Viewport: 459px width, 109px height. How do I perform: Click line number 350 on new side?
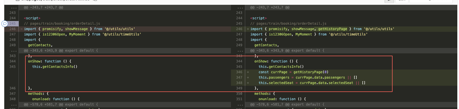239,94
